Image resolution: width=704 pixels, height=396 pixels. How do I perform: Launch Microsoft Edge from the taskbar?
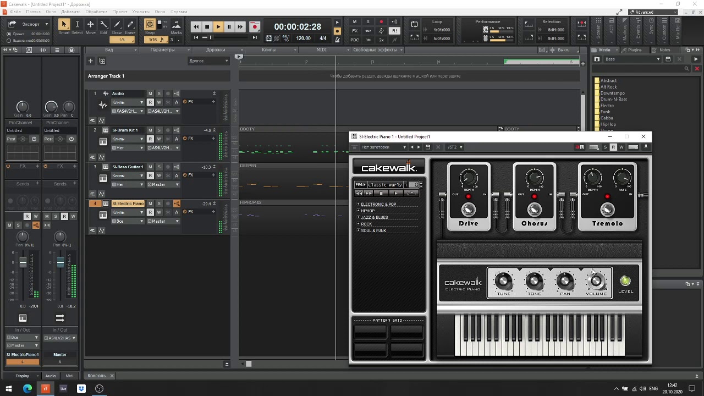pyautogui.click(x=28, y=388)
